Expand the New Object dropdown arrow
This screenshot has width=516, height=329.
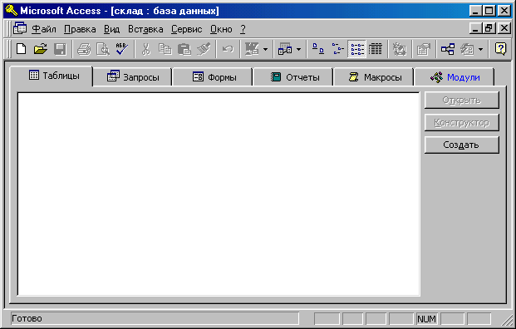pos(480,50)
